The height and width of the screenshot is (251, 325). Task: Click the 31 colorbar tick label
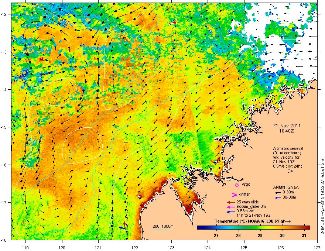[304, 235]
